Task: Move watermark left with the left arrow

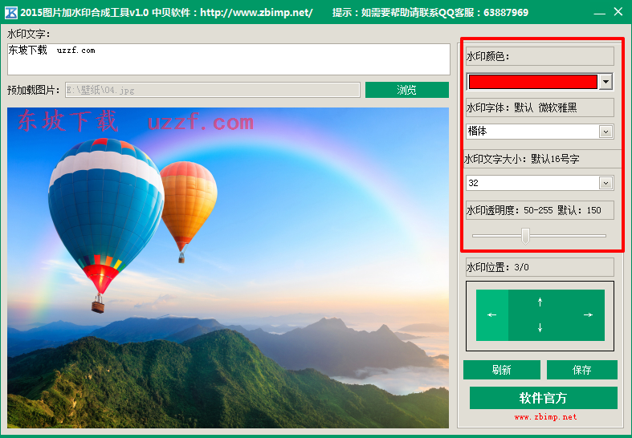Action: 492,315
